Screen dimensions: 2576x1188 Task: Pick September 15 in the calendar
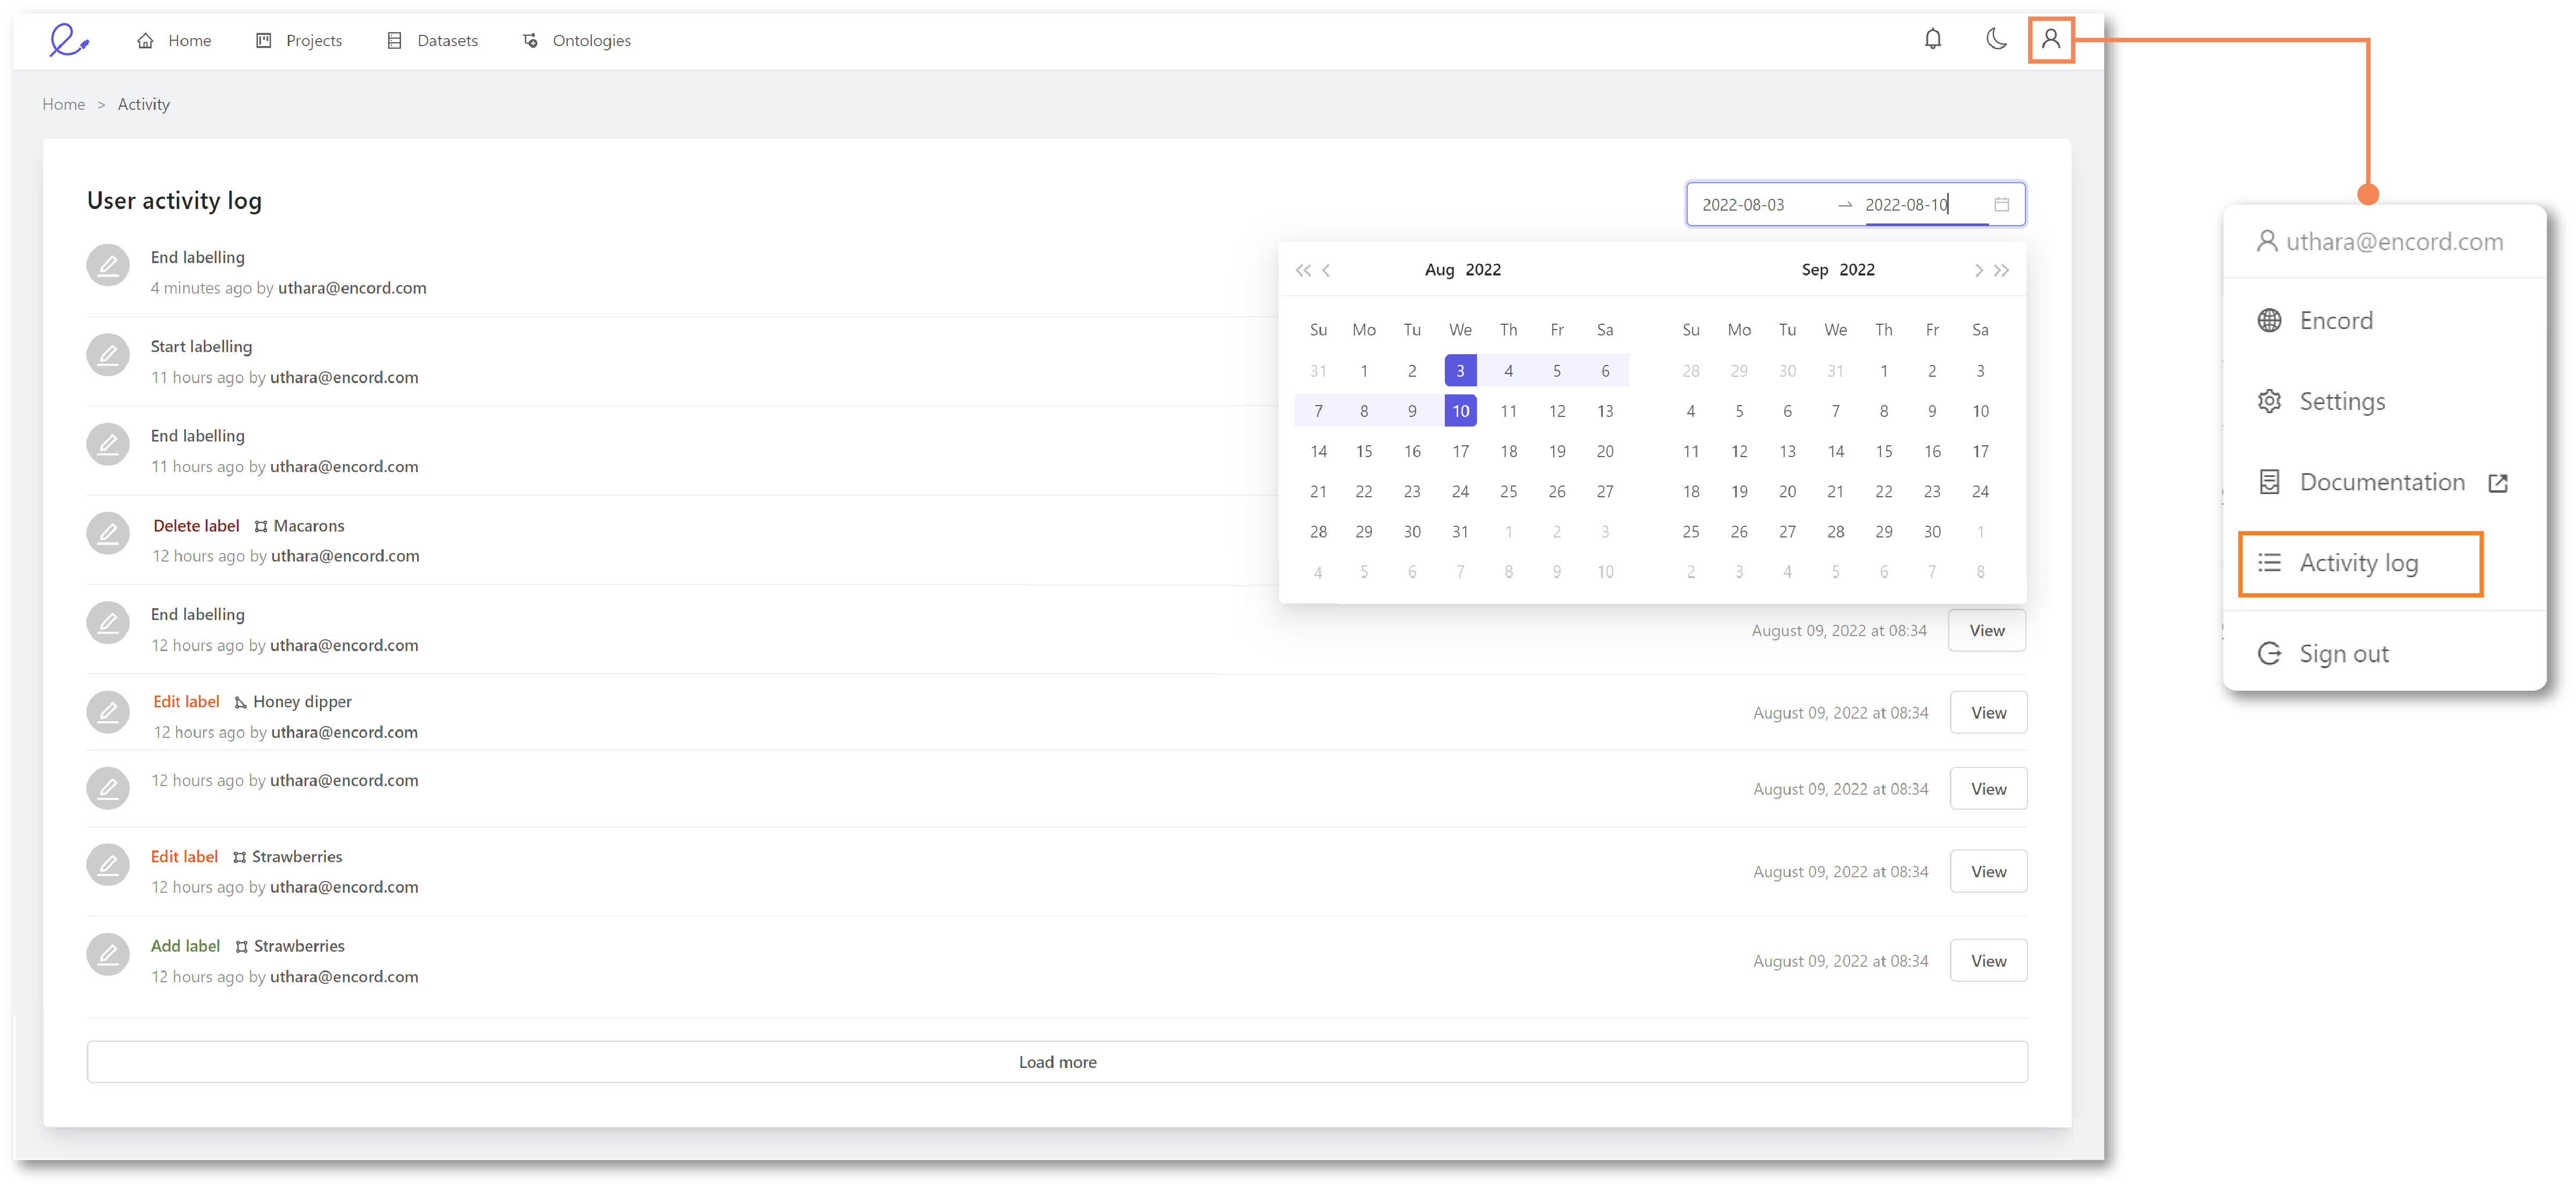click(x=1883, y=452)
